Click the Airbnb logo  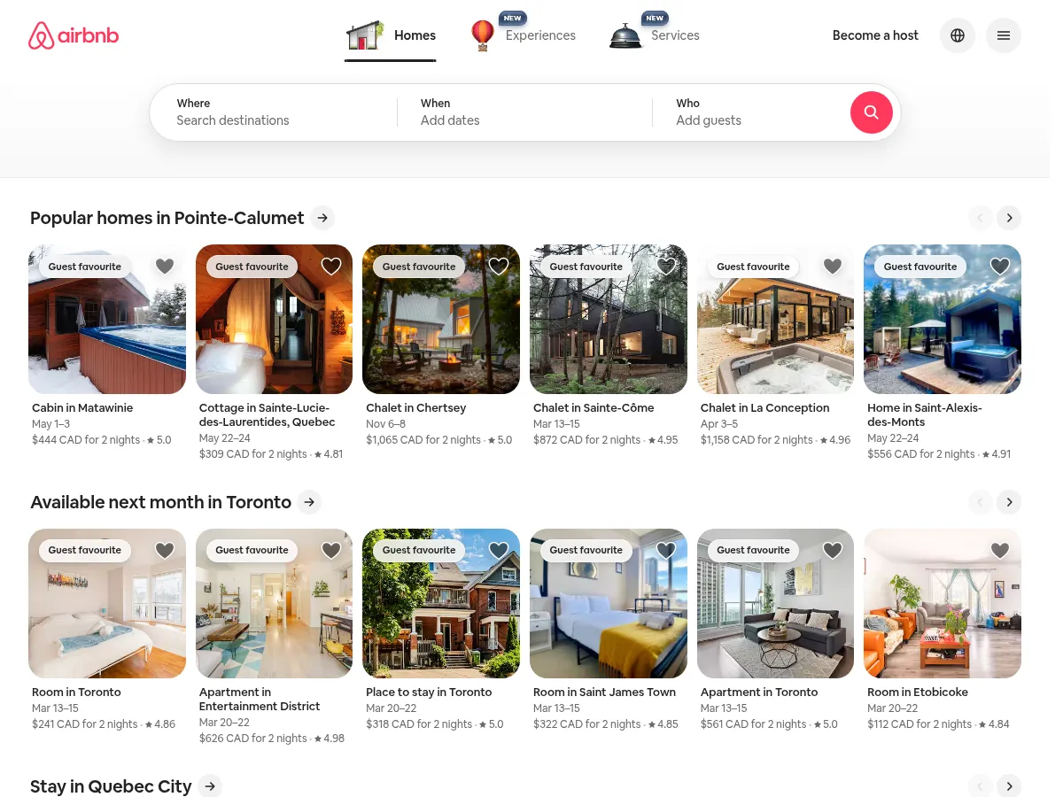(x=74, y=35)
